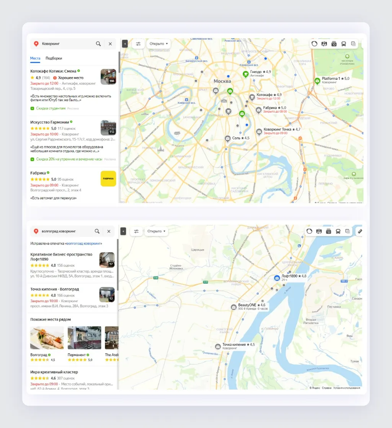Click the search magnifier in the Коворкинг search box
The height and width of the screenshot is (428, 392).
[98, 44]
